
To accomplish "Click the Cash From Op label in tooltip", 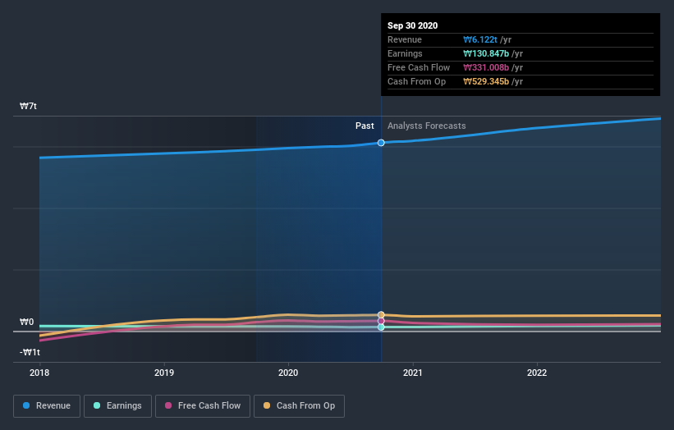I will (416, 81).
